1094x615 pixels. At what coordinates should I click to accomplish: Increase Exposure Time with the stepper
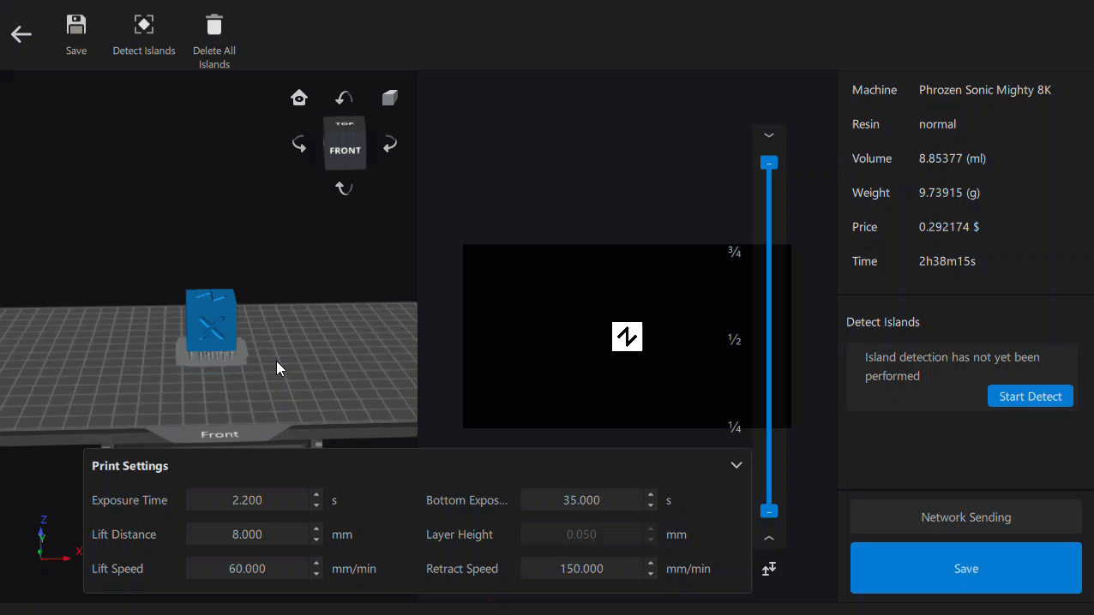coord(317,495)
